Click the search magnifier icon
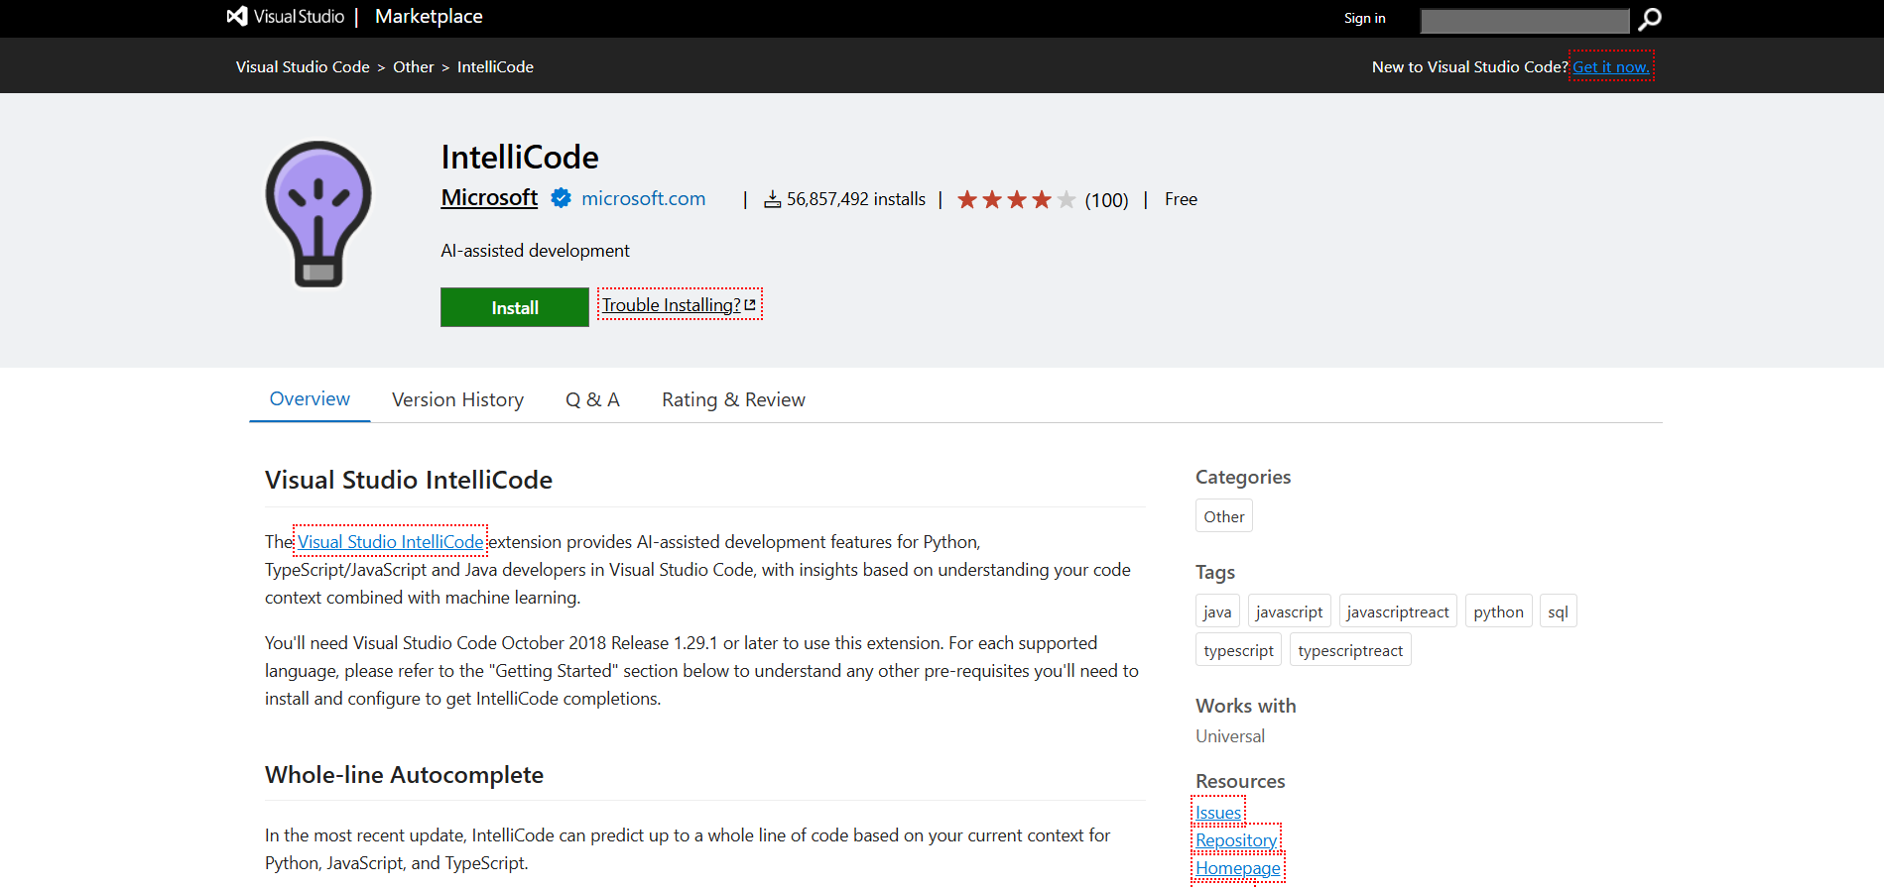This screenshot has height=888, width=1884. click(1649, 19)
